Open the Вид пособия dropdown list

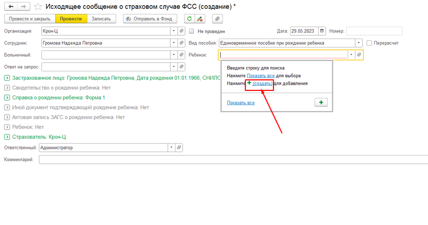tap(359, 43)
